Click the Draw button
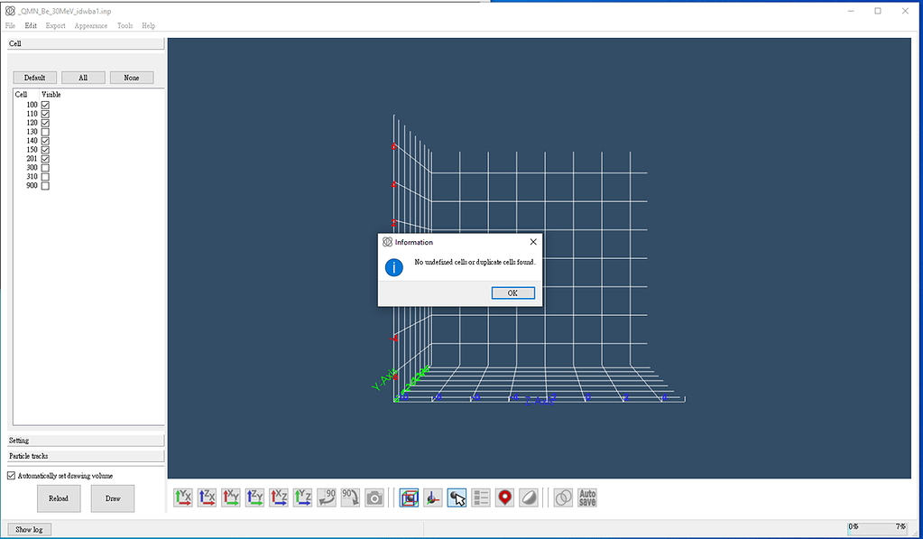The width and height of the screenshot is (923, 539). tap(113, 498)
